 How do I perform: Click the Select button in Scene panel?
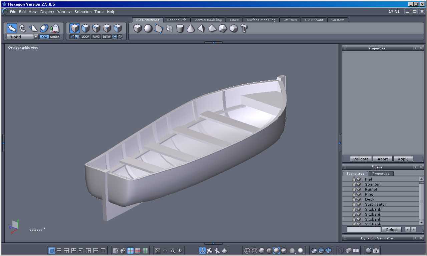[392, 229]
